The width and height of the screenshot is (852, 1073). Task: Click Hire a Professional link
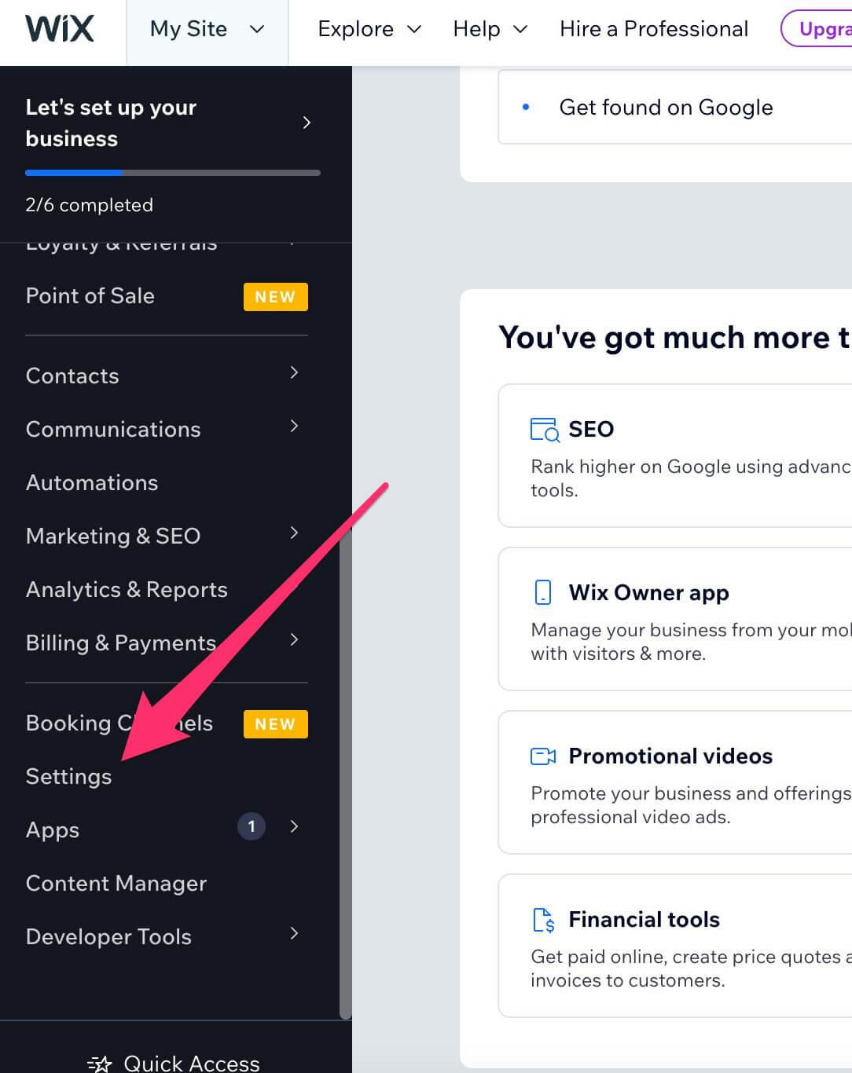654,29
